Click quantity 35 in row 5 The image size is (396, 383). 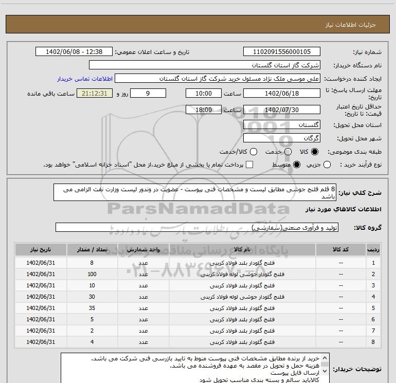point(92,308)
